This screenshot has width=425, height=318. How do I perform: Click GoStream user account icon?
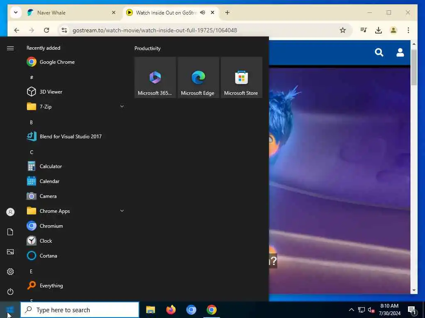400,52
